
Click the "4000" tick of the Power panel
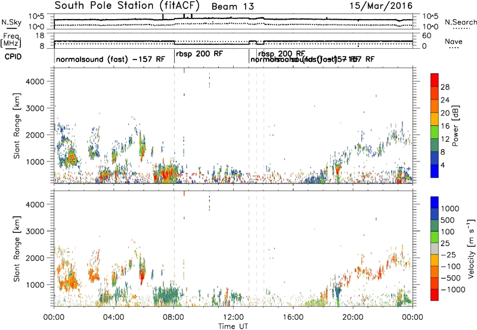(x=35, y=82)
